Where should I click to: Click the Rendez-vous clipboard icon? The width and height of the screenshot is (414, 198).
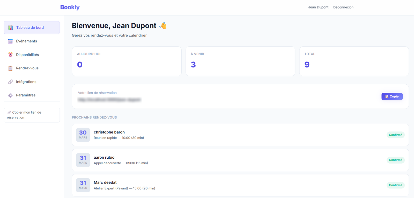10,68
